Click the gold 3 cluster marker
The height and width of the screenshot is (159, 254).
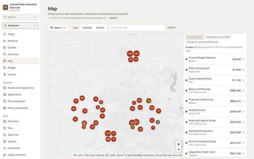pyautogui.click(x=133, y=127)
